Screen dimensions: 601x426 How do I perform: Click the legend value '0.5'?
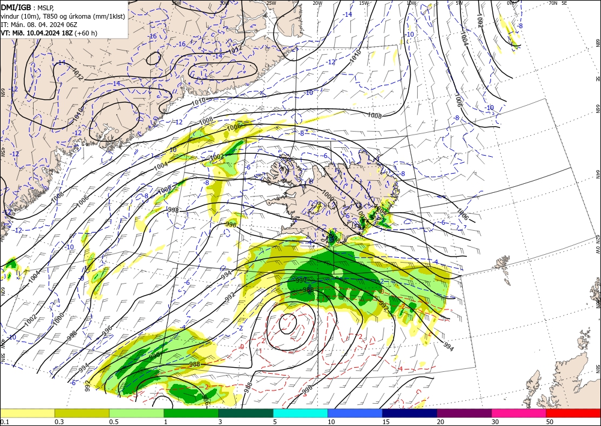[x=114, y=422]
